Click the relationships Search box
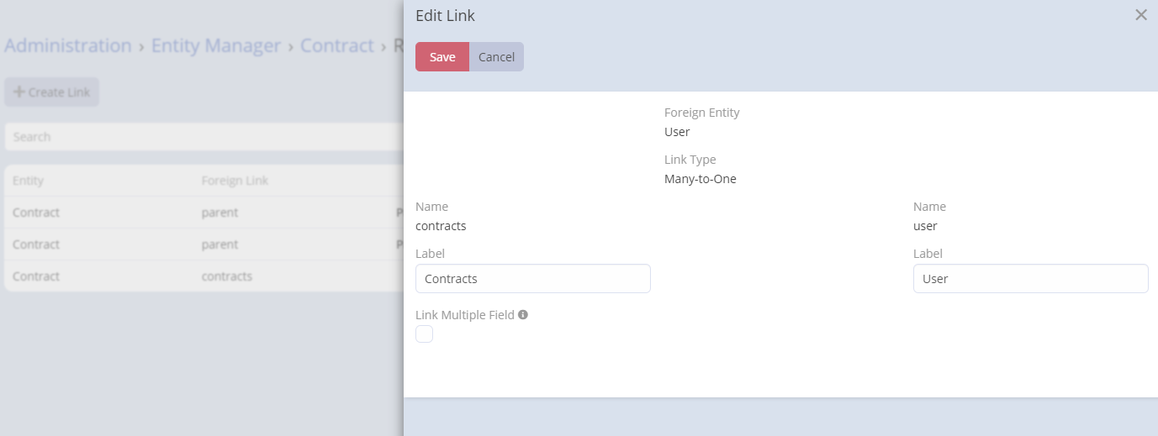The width and height of the screenshot is (1158, 436). (x=202, y=137)
